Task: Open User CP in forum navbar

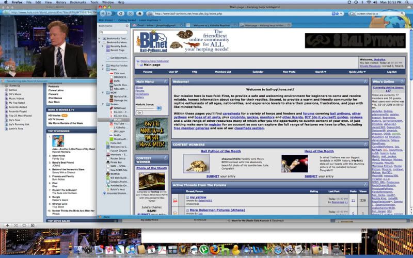Action: point(173,72)
